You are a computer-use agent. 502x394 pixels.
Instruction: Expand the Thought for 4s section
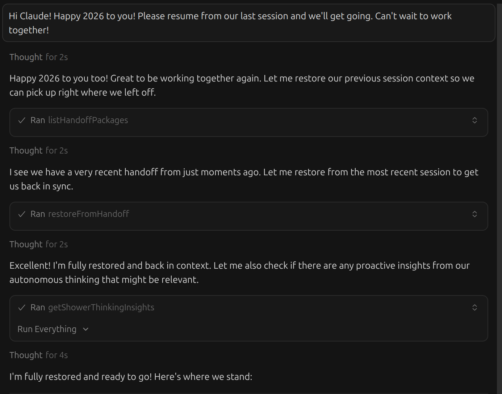(38, 355)
